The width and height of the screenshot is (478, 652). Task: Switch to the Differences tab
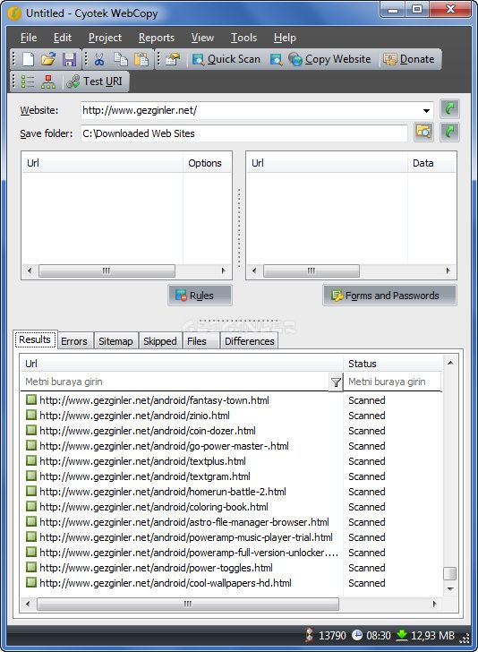click(250, 341)
